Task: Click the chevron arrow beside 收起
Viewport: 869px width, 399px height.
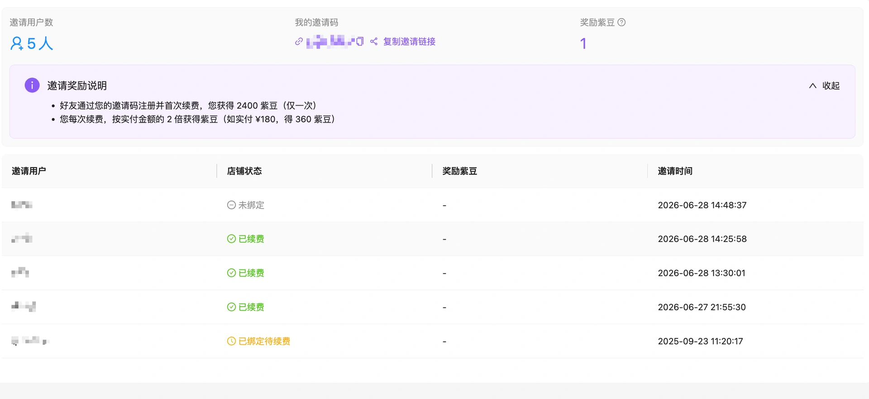Action: 813,86
